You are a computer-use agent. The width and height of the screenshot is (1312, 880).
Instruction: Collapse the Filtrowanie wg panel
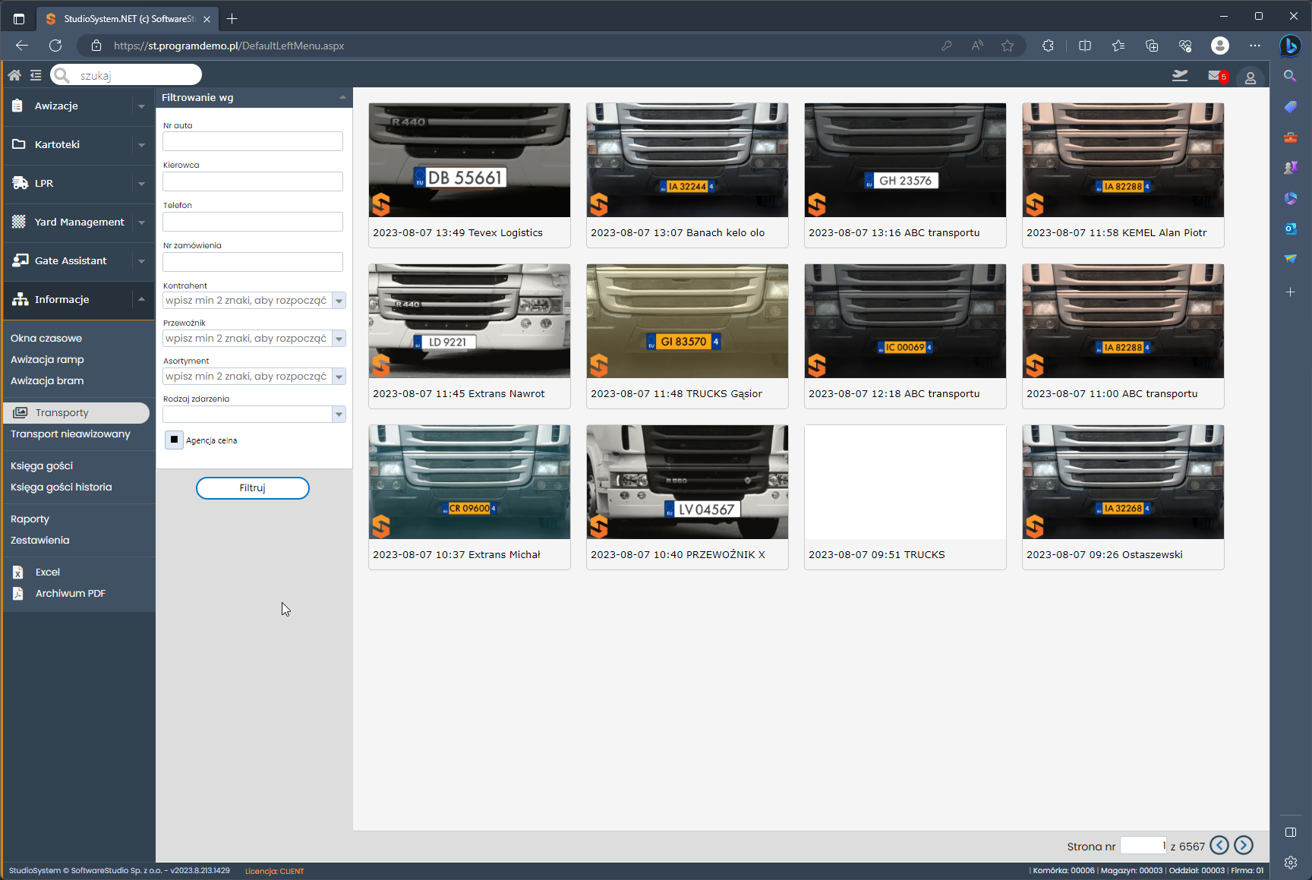pos(342,97)
